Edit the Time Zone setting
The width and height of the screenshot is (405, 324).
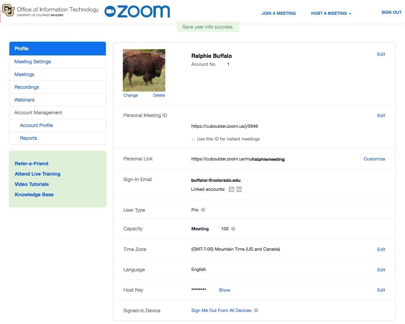click(x=381, y=249)
